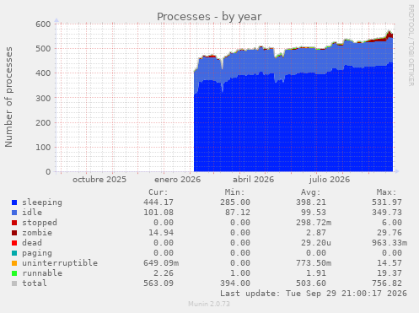Click sleeping max value 531.97
This screenshot has width=419, height=313.
(x=387, y=202)
